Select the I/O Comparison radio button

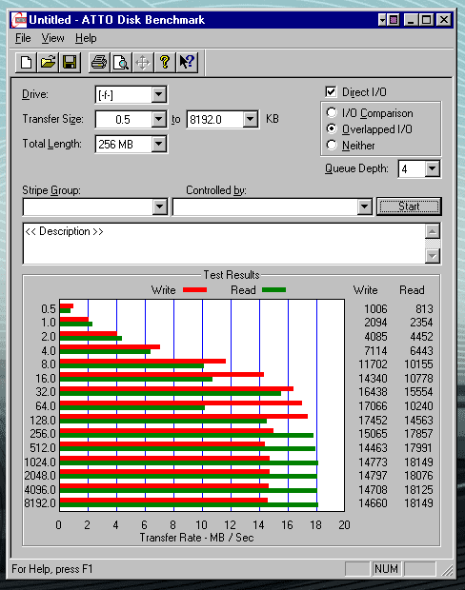click(x=332, y=112)
